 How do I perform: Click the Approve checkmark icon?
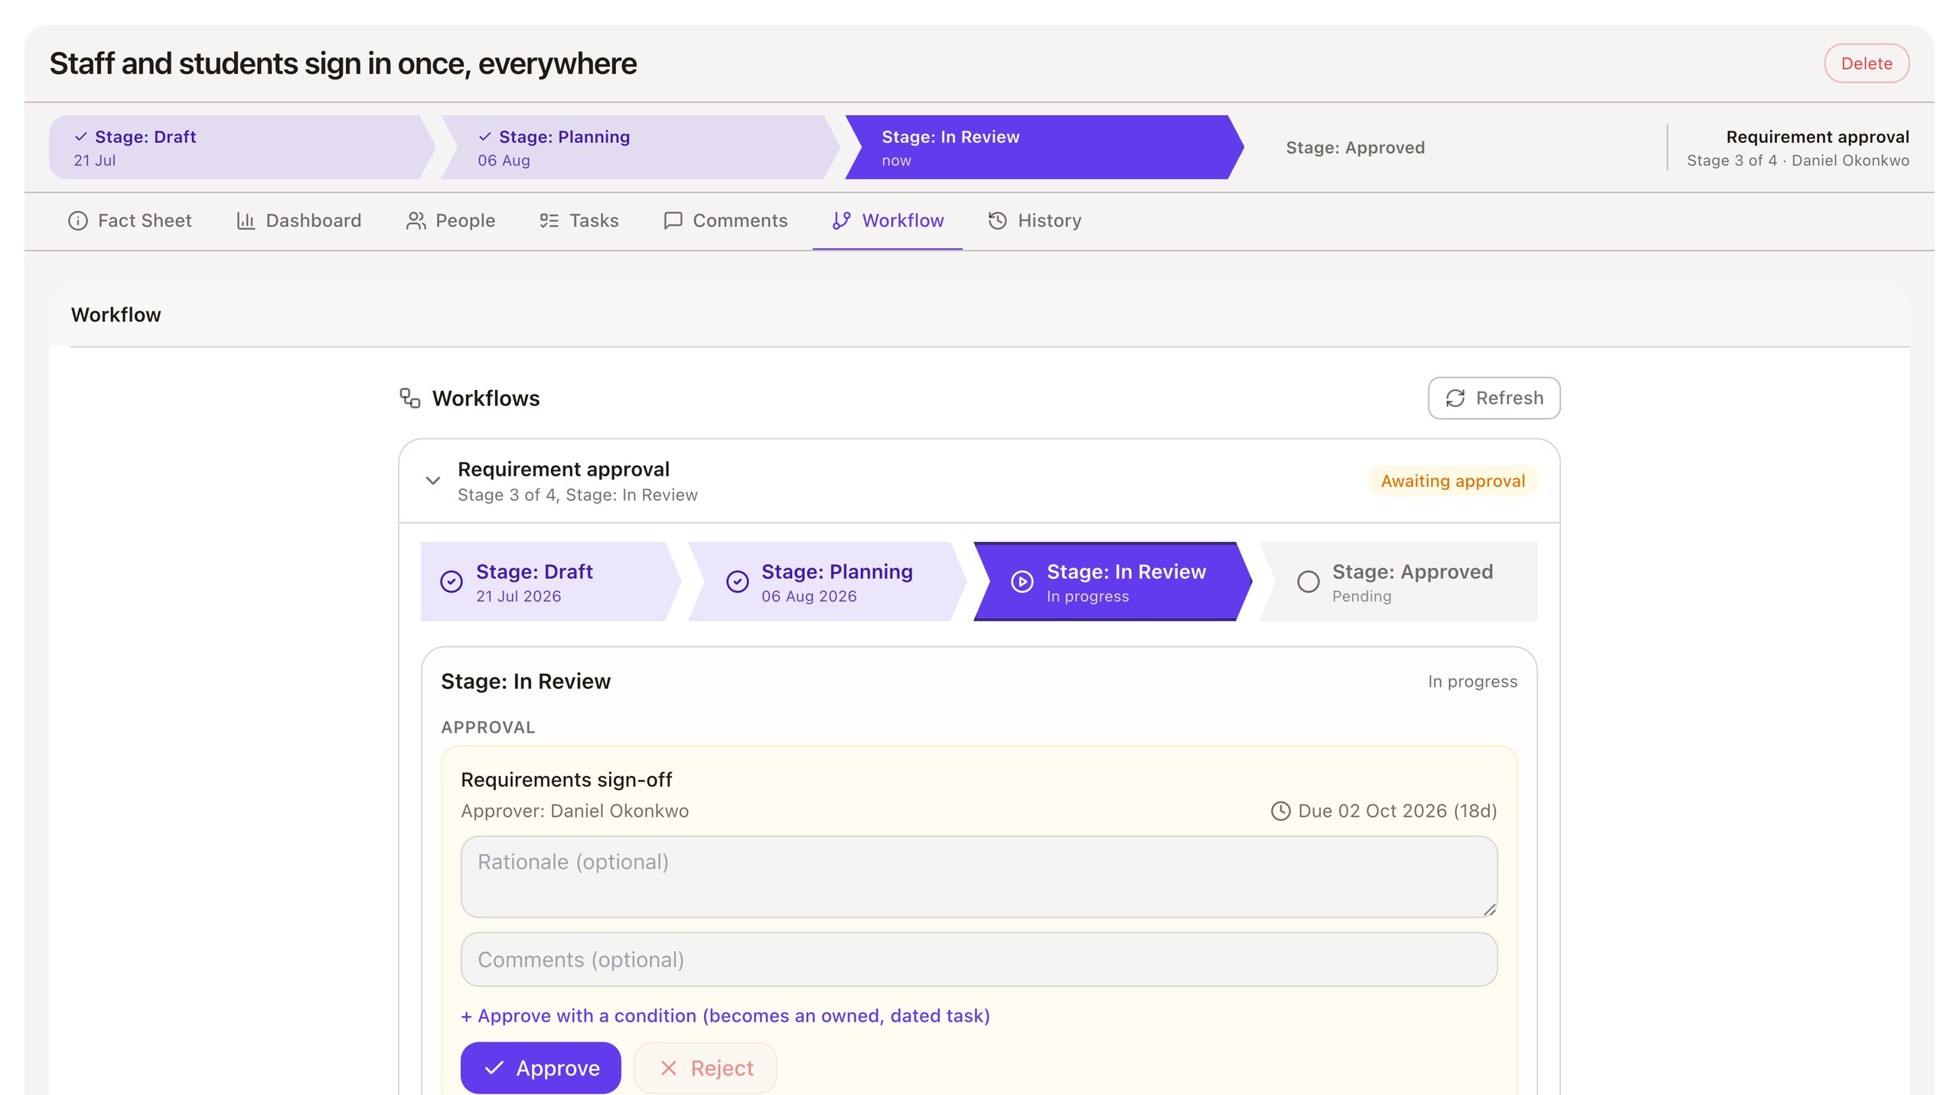[x=494, y=1068]
